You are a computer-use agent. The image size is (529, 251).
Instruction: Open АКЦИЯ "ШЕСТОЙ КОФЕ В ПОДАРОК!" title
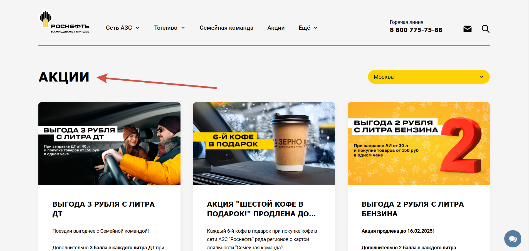(x=261, y=209)
